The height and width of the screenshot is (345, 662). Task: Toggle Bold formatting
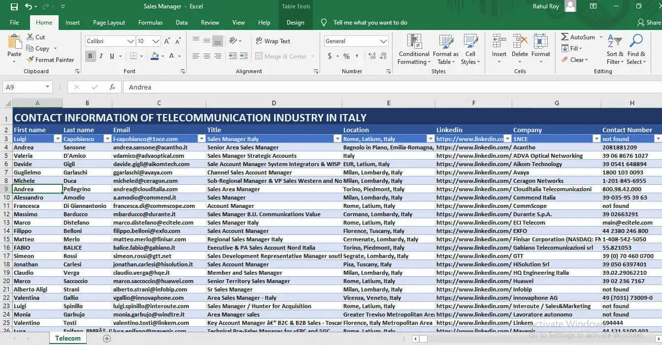(90, 56)
